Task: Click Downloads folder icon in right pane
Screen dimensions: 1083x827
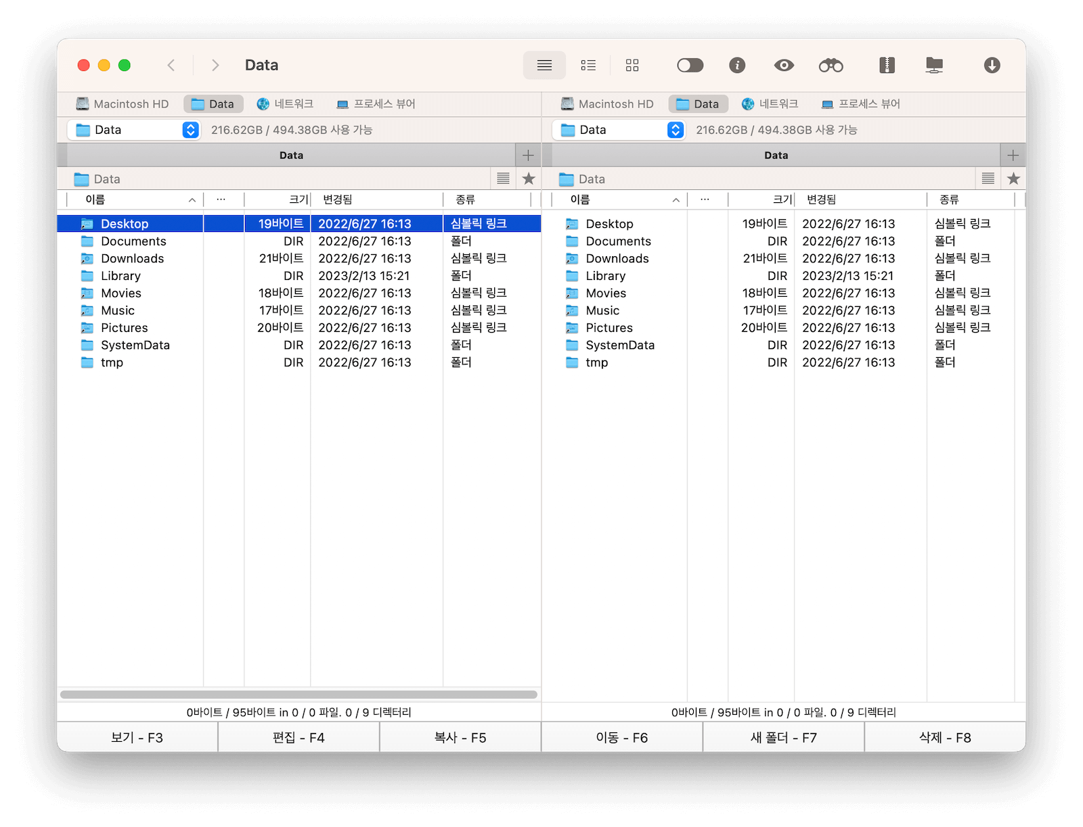Action: pos(572,258)
